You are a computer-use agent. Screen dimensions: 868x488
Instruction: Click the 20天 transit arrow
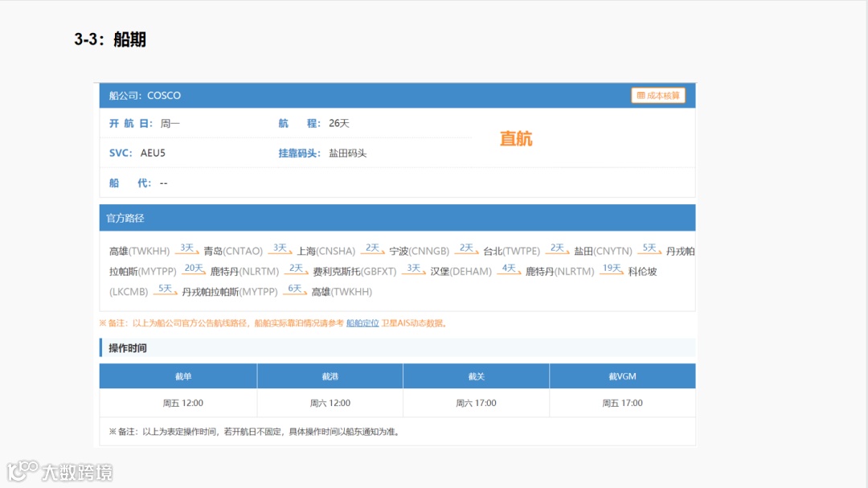click(194, 269)
